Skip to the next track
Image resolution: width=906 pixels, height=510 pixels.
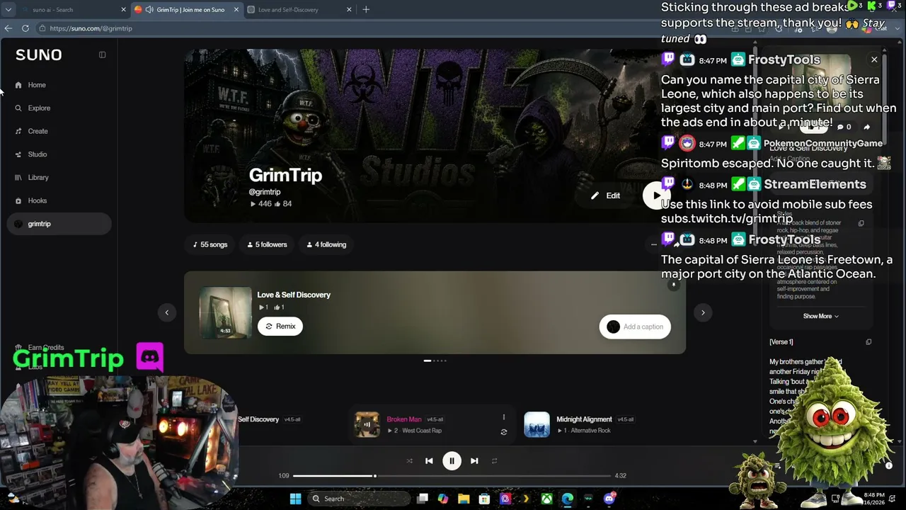474,461
